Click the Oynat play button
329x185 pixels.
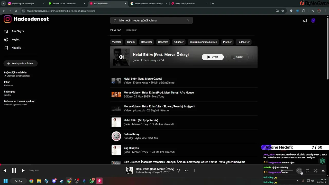click(x=213, y=57)
